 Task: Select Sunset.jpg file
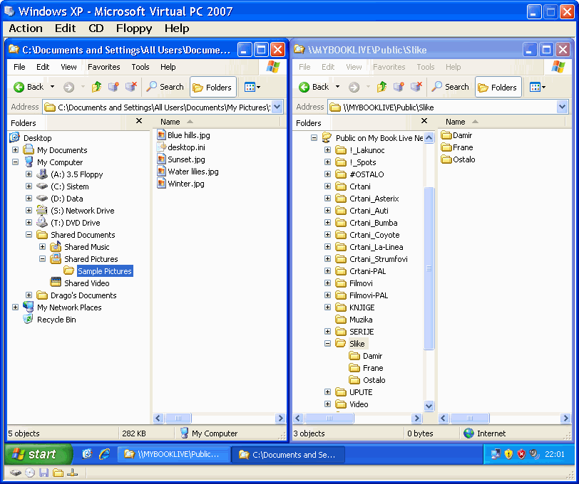181,159
